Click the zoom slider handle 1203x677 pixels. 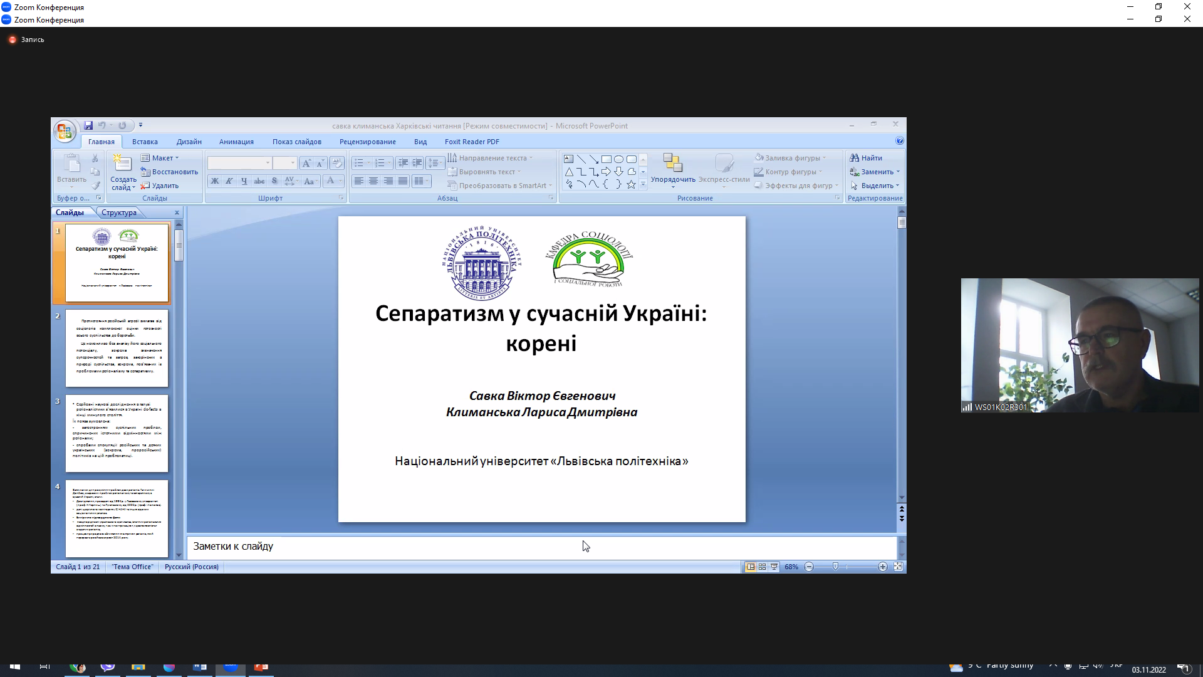point(835,567)
